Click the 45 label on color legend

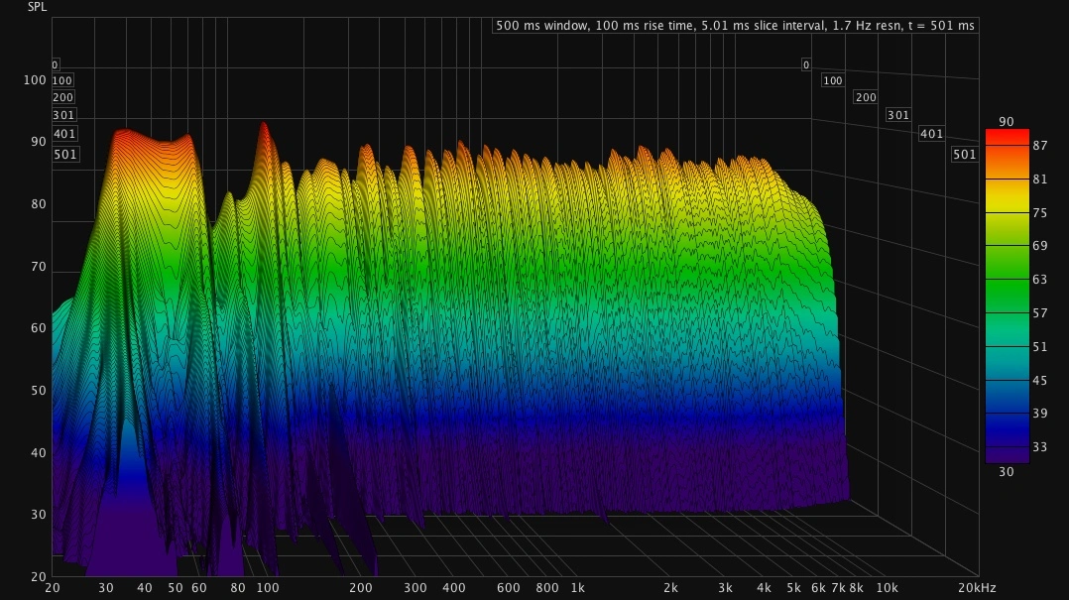[x=1040, y=381]
